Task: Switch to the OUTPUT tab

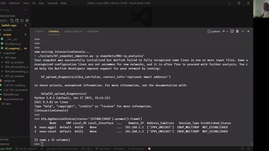Action: coord(39,31)
